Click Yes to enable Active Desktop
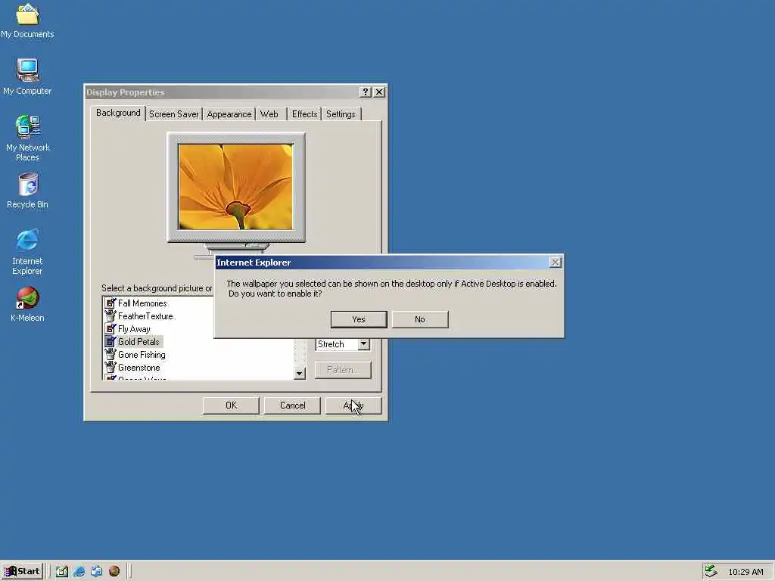775x581 pixels. (358, 319)
